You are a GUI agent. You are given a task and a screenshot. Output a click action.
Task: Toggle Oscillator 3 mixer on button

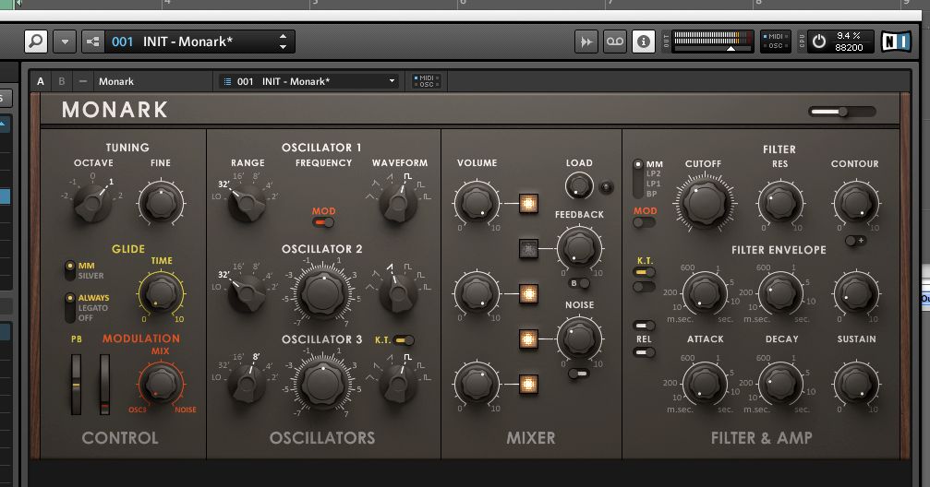tap(528, 385)
